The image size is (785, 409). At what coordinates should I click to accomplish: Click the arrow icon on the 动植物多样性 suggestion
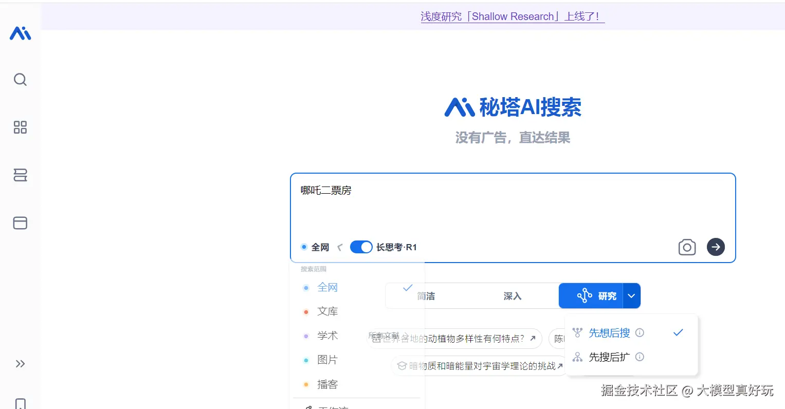[x=533, y=339]
